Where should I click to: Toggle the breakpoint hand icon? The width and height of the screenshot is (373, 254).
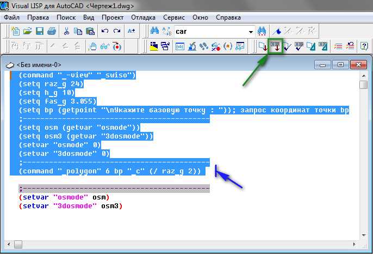point(92,46)
